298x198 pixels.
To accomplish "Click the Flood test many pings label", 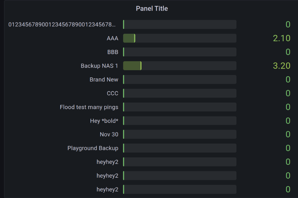I will point(89,107).
